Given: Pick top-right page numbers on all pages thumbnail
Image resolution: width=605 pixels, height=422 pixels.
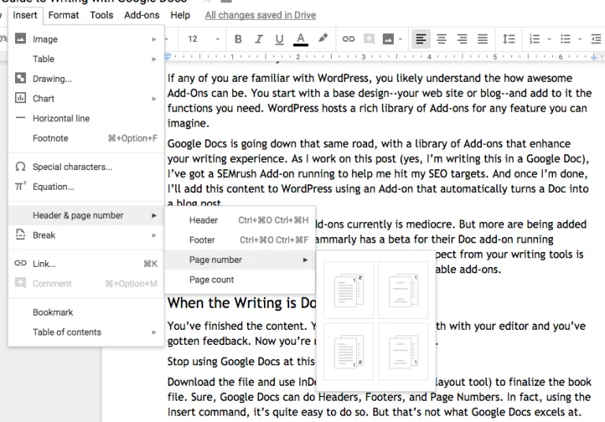Looking at the screenshot, I should click(348, 290).
